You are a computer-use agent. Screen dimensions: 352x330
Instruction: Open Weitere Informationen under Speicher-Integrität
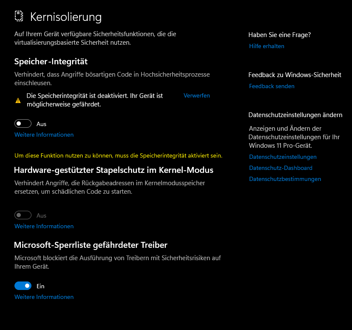(44, 135)
